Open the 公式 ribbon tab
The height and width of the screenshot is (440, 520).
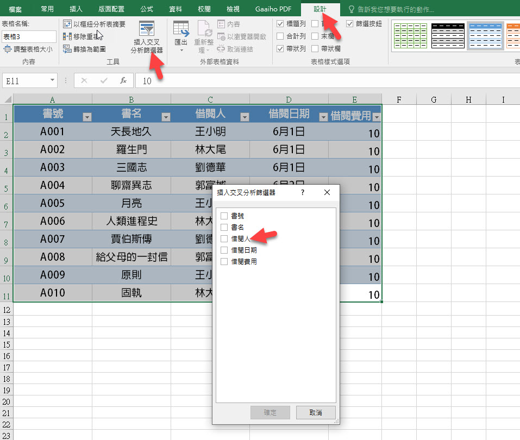pos(146,9)
